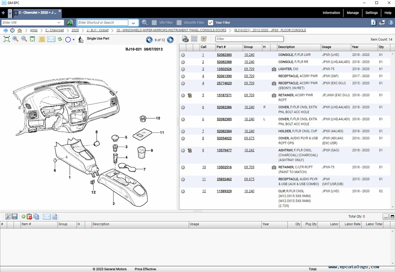Refresh the illustration with the green arrows
395x272 pixels.
pyautogui.click(x=60, y=39)
